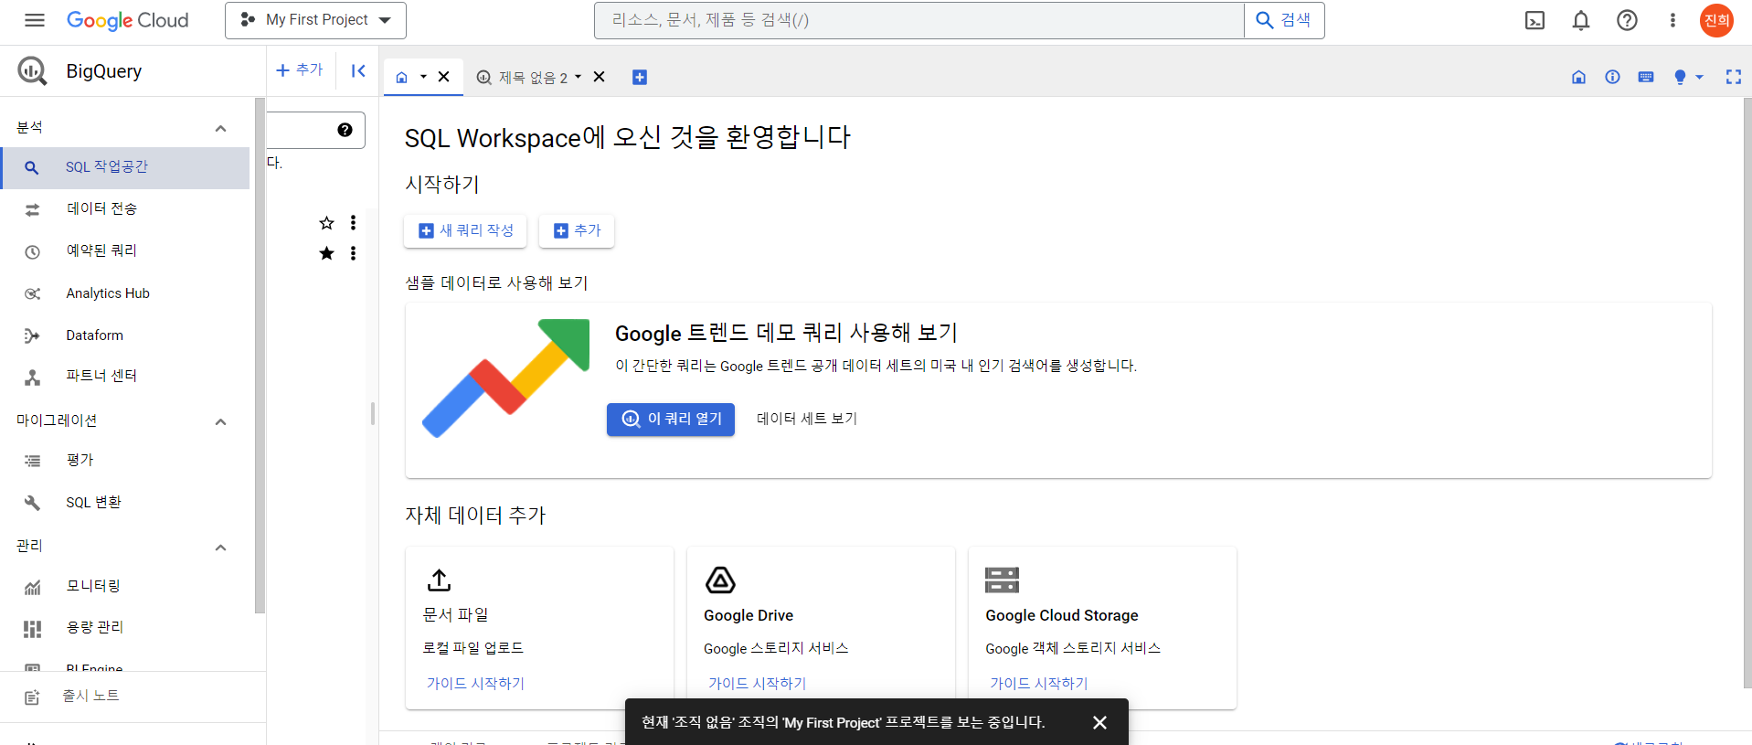Add a new query tab
This screenshot has width=1752, height=745.
(640, 78)
